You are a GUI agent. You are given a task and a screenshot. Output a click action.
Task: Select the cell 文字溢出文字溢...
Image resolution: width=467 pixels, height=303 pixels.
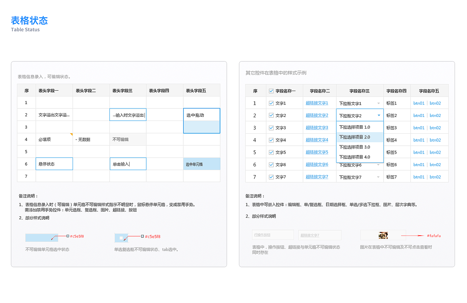tap(54, 115)
